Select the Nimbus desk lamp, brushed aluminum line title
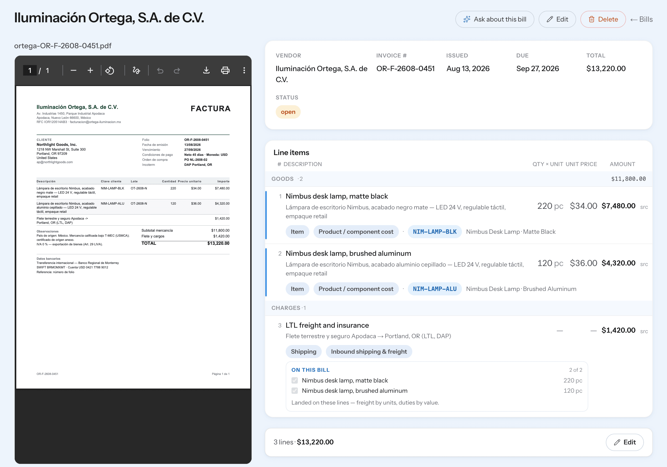The width and height of the screenshot is (667, 467). [348, 253]
